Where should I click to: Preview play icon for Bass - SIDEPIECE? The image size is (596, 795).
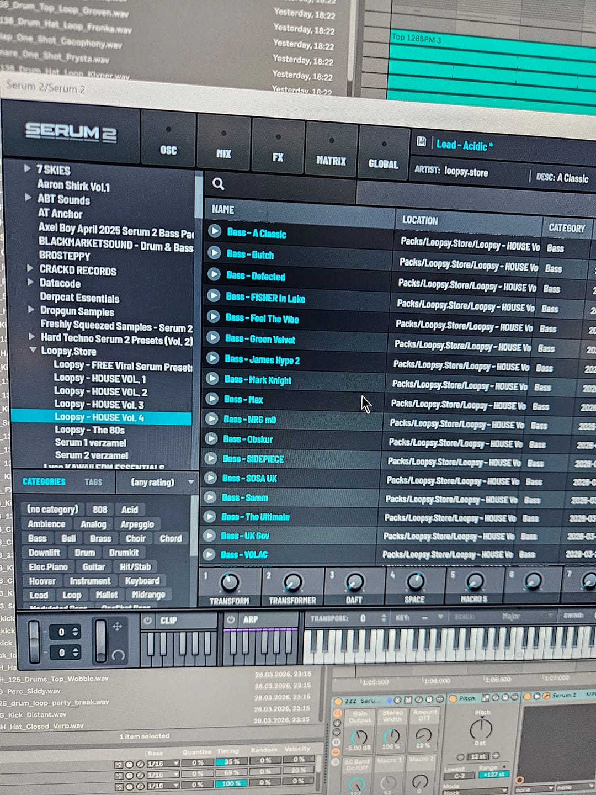point(210,458)
